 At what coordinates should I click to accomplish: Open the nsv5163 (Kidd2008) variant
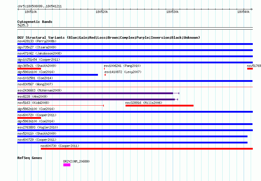pos(33,103)
